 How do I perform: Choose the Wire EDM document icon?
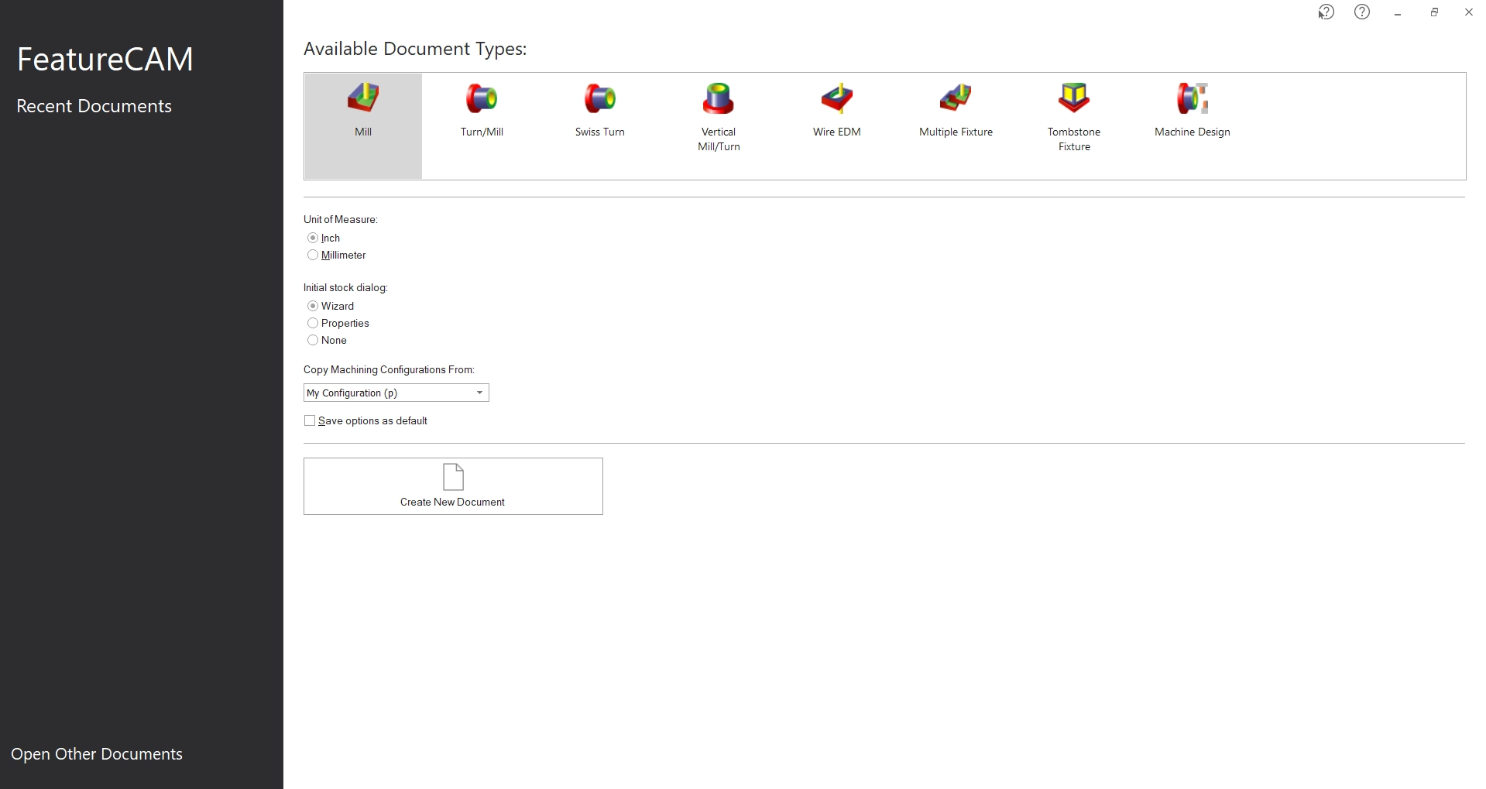tap(836, 99)
